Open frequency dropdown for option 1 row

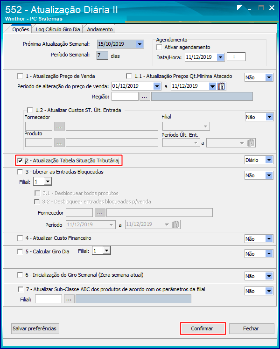tap(269, 77)
